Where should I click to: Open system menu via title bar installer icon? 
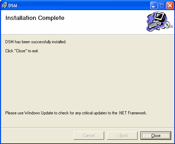(5, 5)
